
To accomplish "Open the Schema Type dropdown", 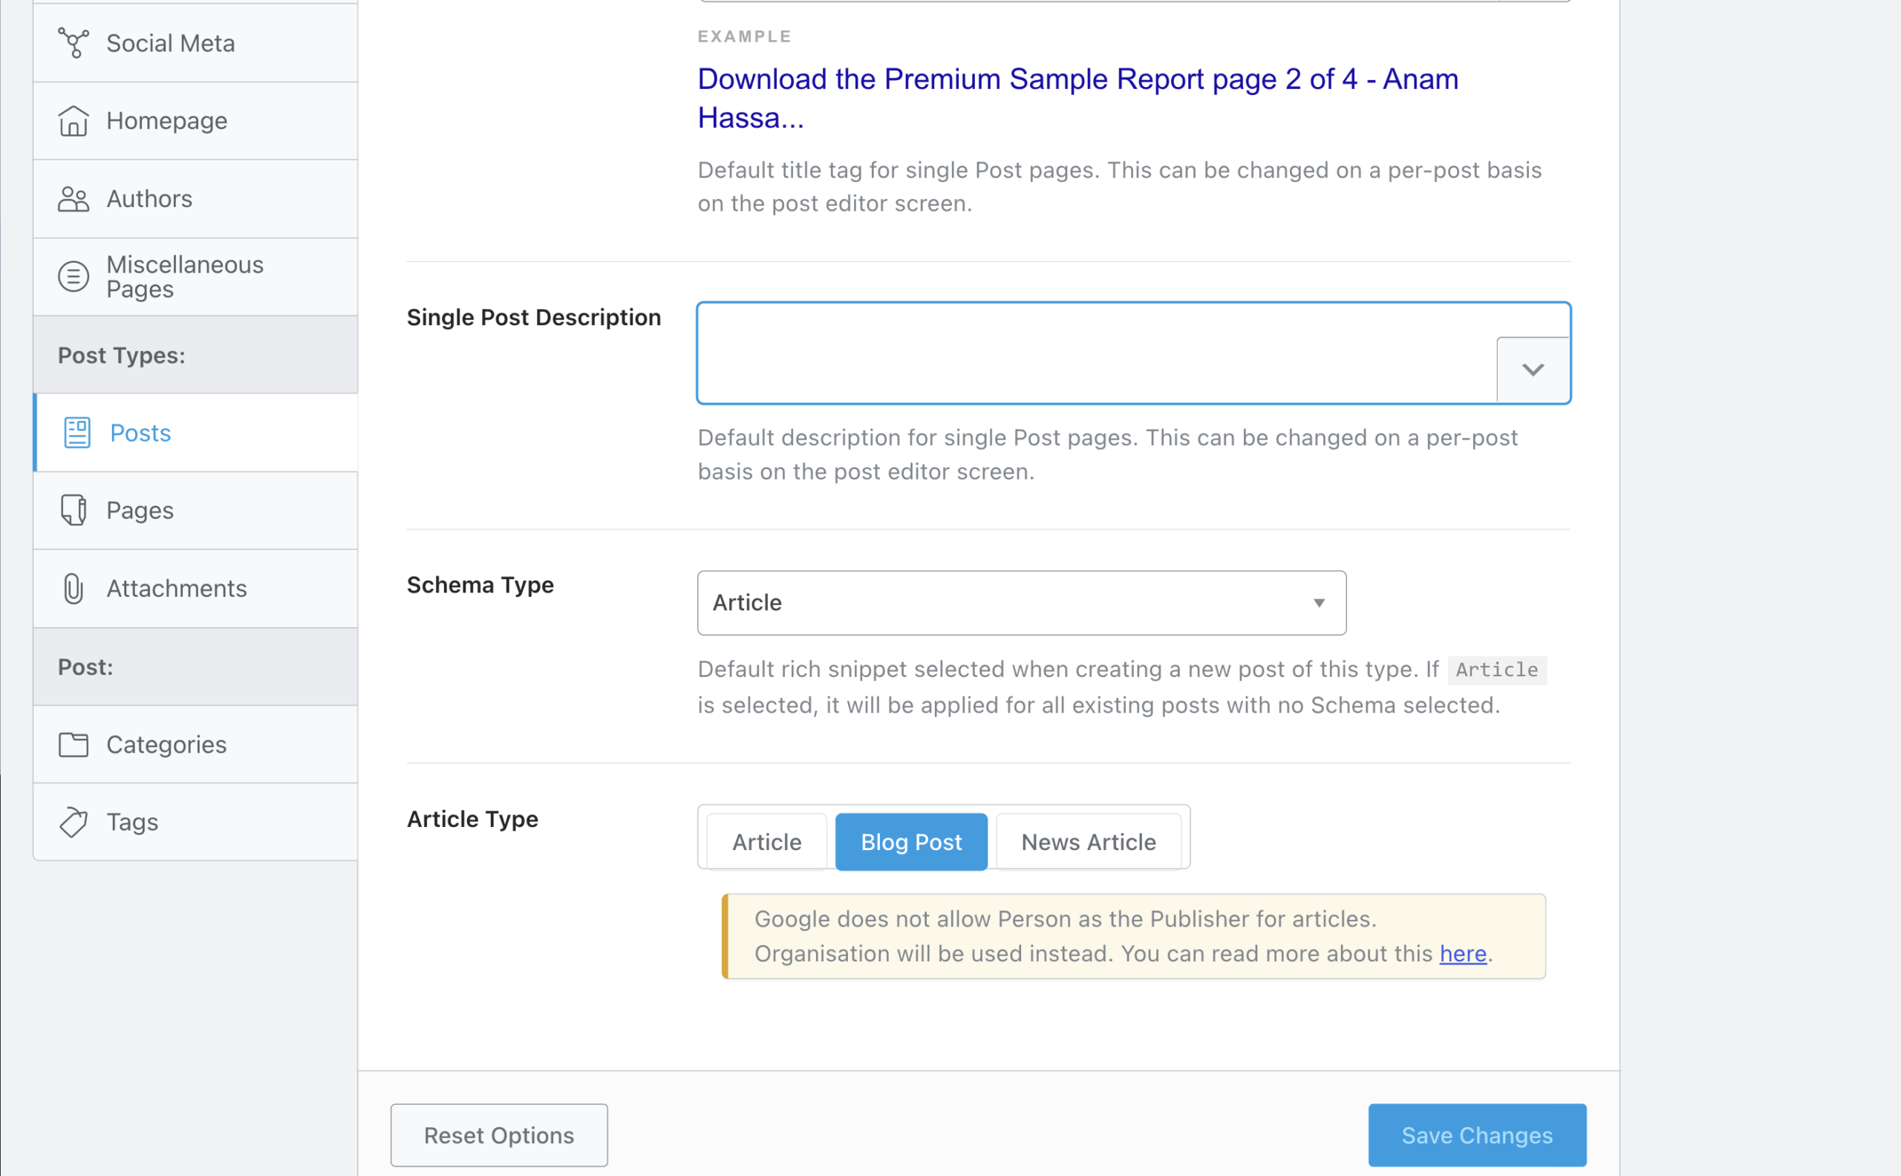I will click(1021, 603).
